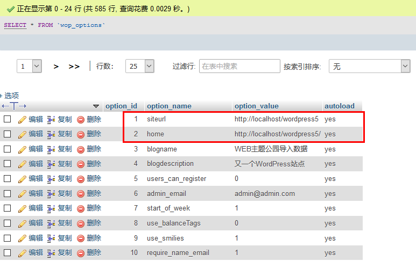Image resolution: width=416 pixels, height=261 pixels.
Task: Click the pencil edit icon for admin_email row
Action: [x=22, y=193]
